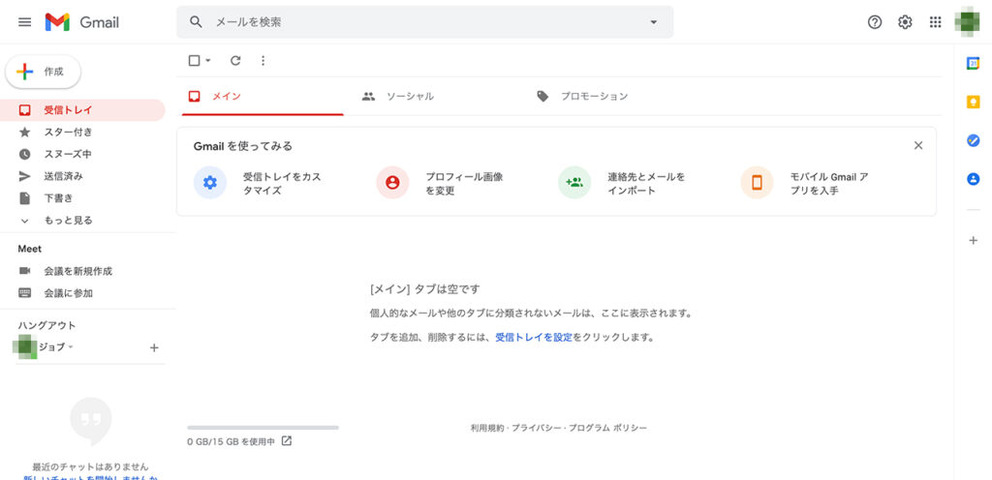Click プロフィール画像を変更 text
992x480 pixels.
(x=464, y=184)
